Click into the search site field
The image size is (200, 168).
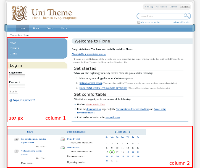(x=161, y=16)
